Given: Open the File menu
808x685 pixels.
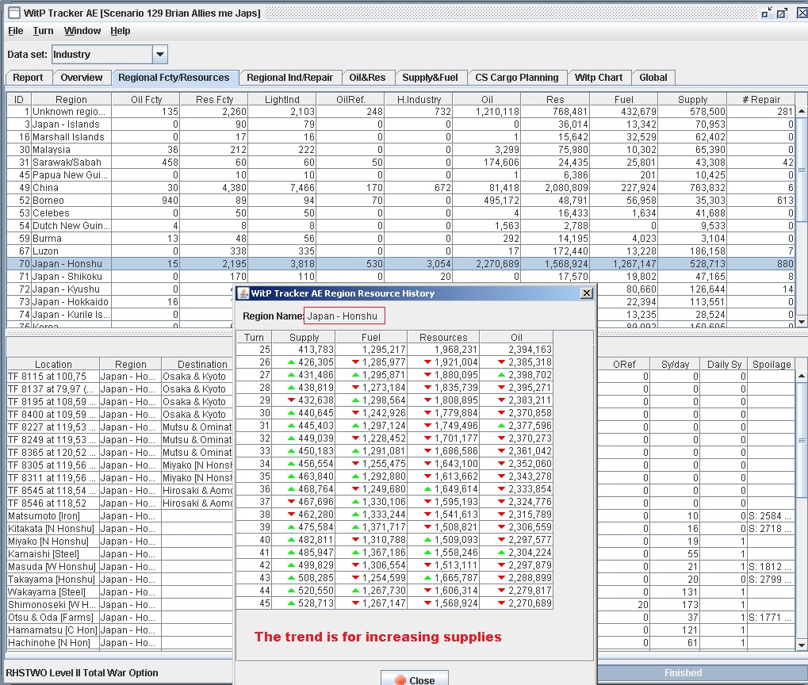Looking at the screenshot, I should tap(15, 31).
